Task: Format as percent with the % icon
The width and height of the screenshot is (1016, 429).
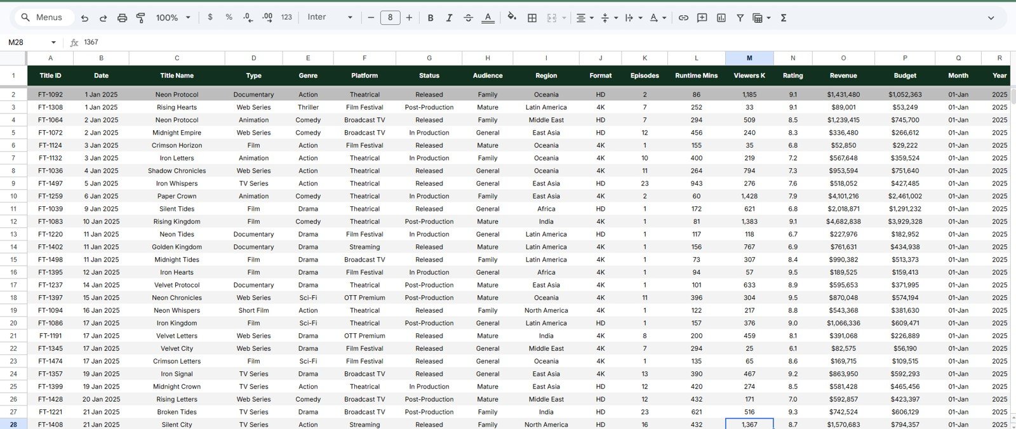Action: [229, 18]
